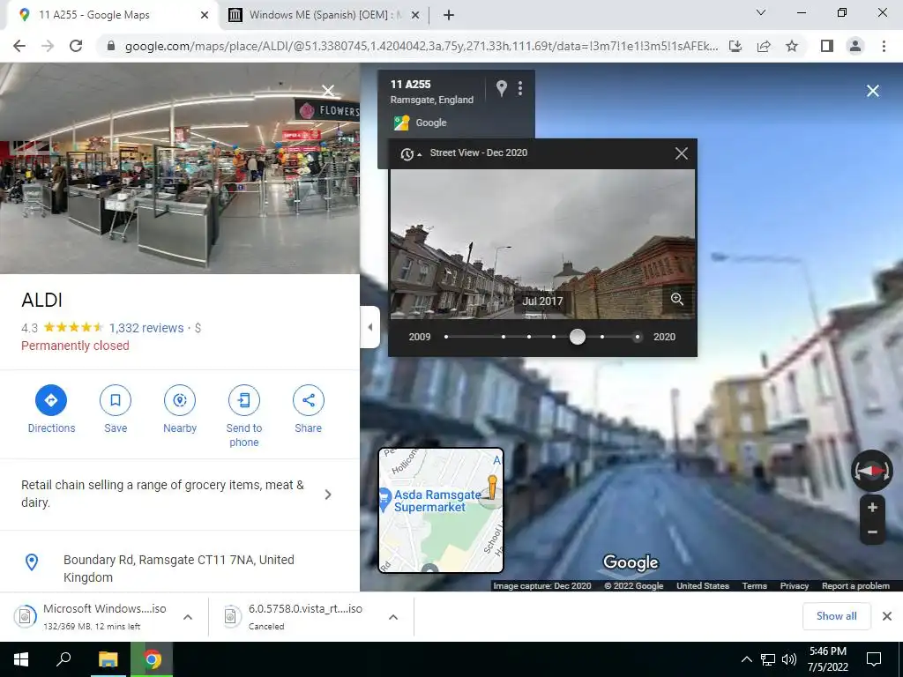Click the magnifier icon on Jul 2017 thumbnail

676,300
